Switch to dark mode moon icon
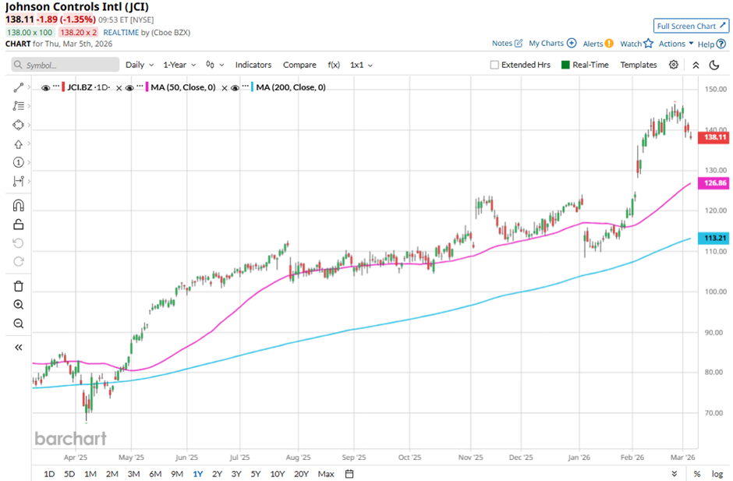The height and width of the screenshot is (481, 733). 714,65
